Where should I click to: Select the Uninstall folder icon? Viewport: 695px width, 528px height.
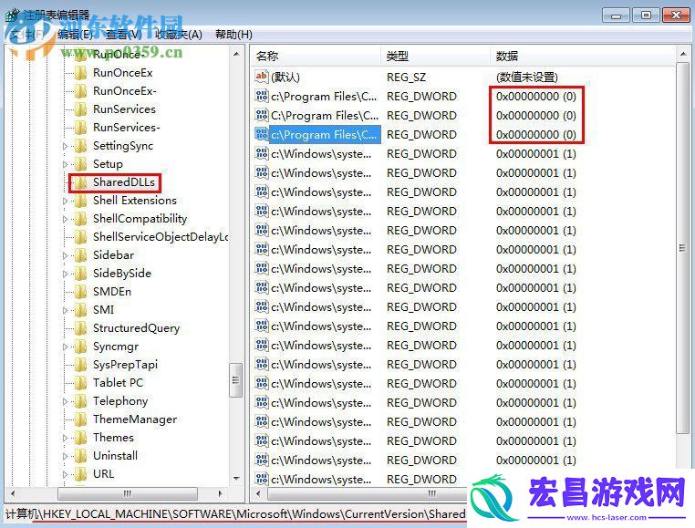point(80,456)
